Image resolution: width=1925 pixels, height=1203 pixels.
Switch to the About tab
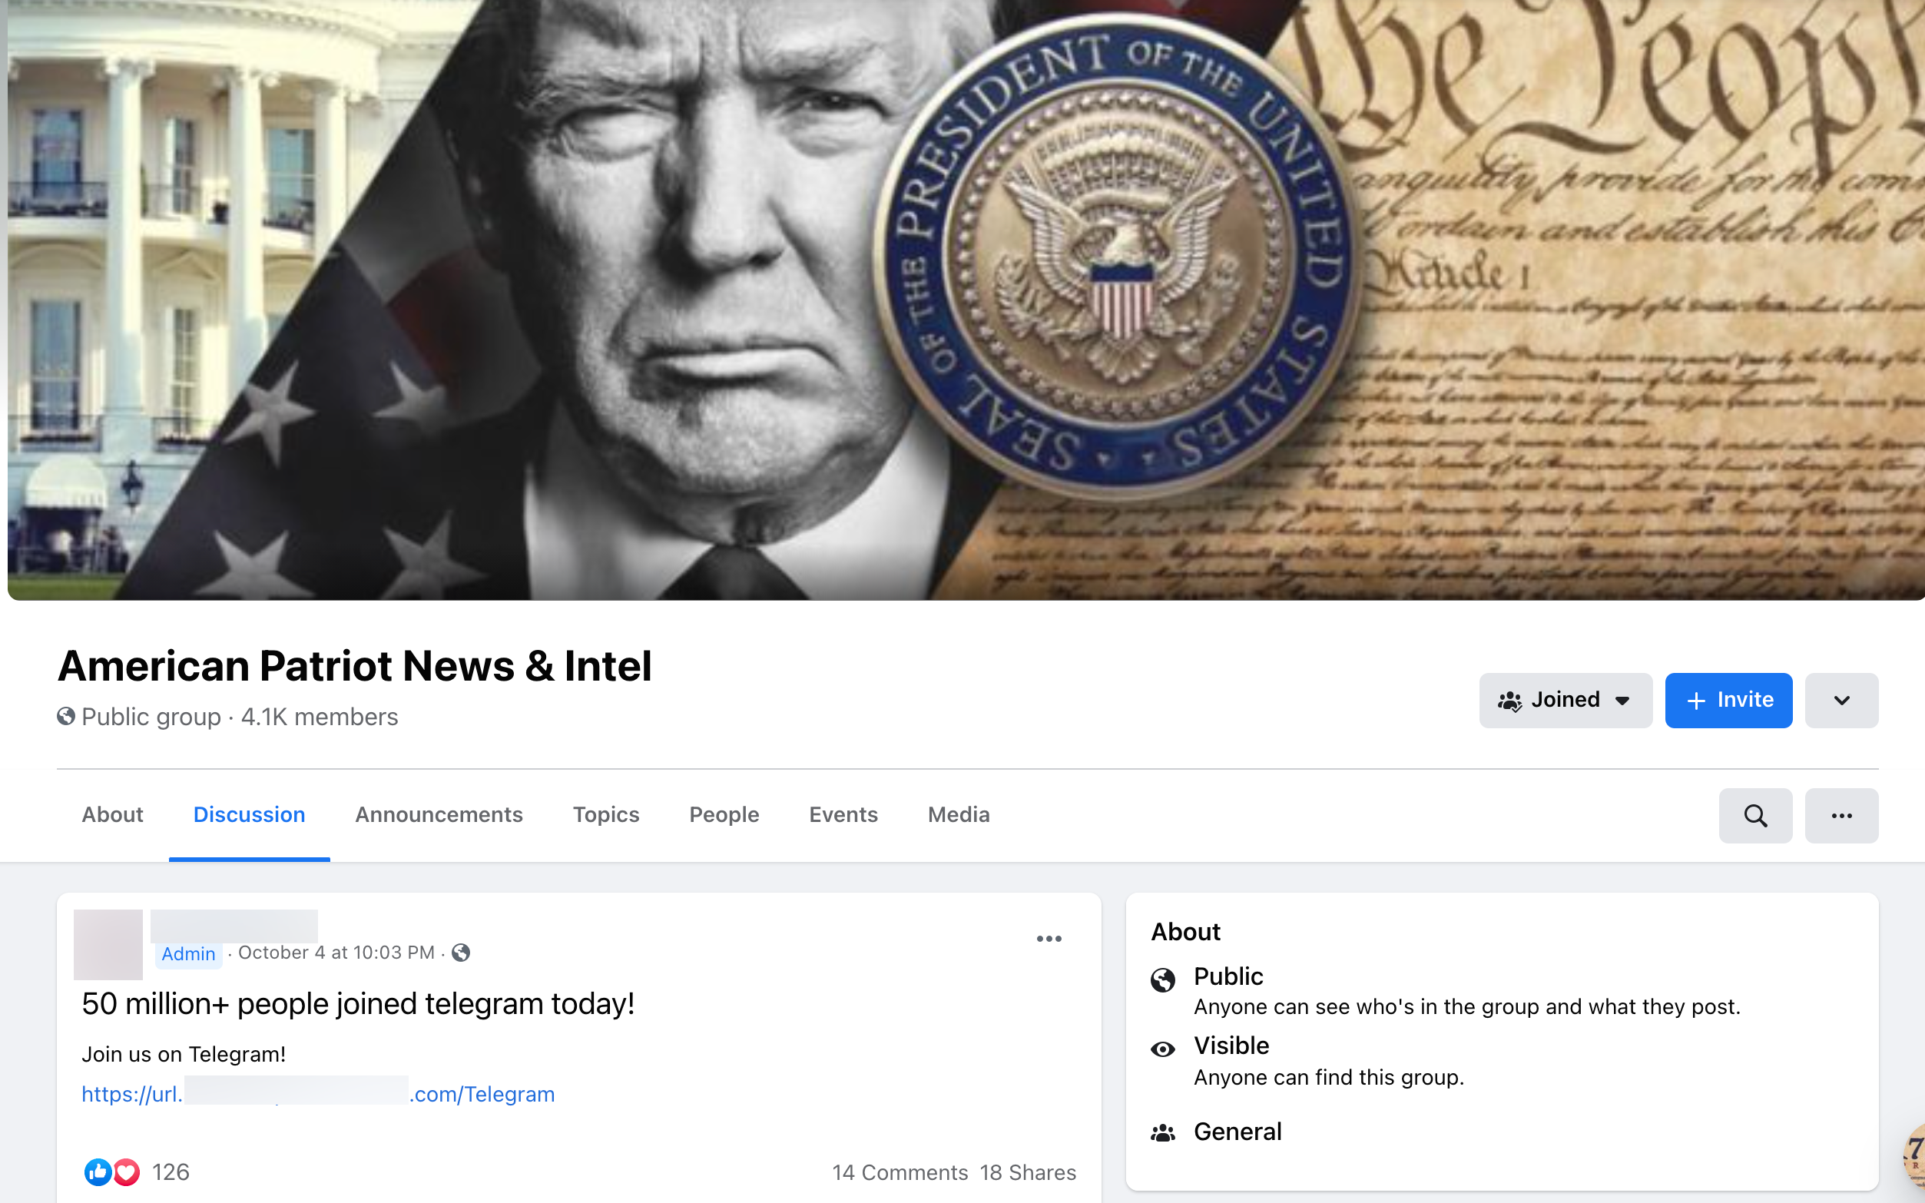[x=112, y=815]
